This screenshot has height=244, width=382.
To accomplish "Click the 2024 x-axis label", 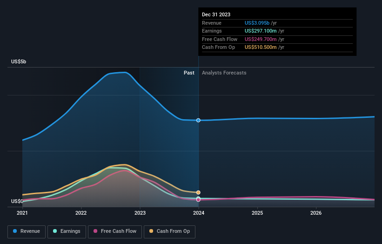I will coord(199,213).
